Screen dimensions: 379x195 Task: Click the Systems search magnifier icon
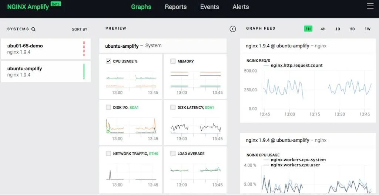coord(34,29)
